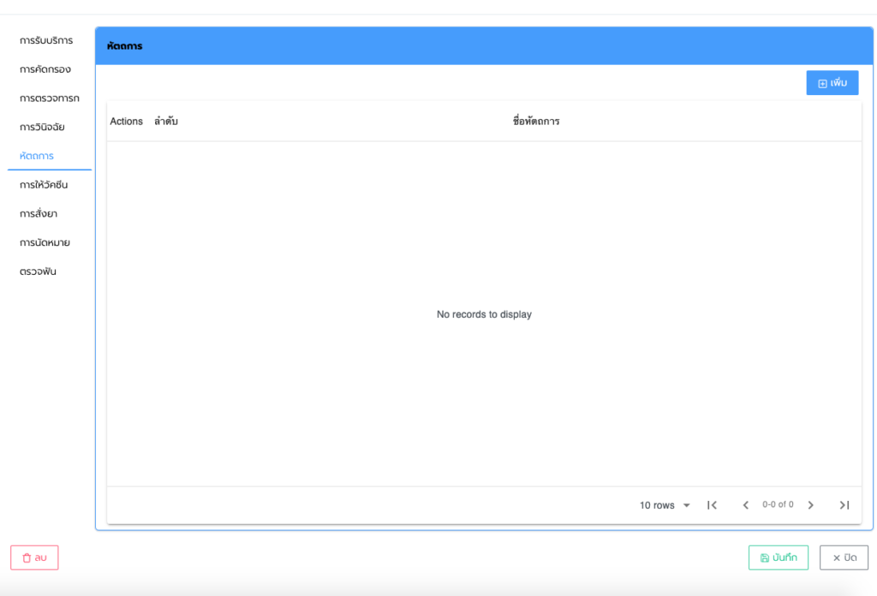Select the ตรวจฟัน dental tab
The image size is (877, 596).
point(38,271)
